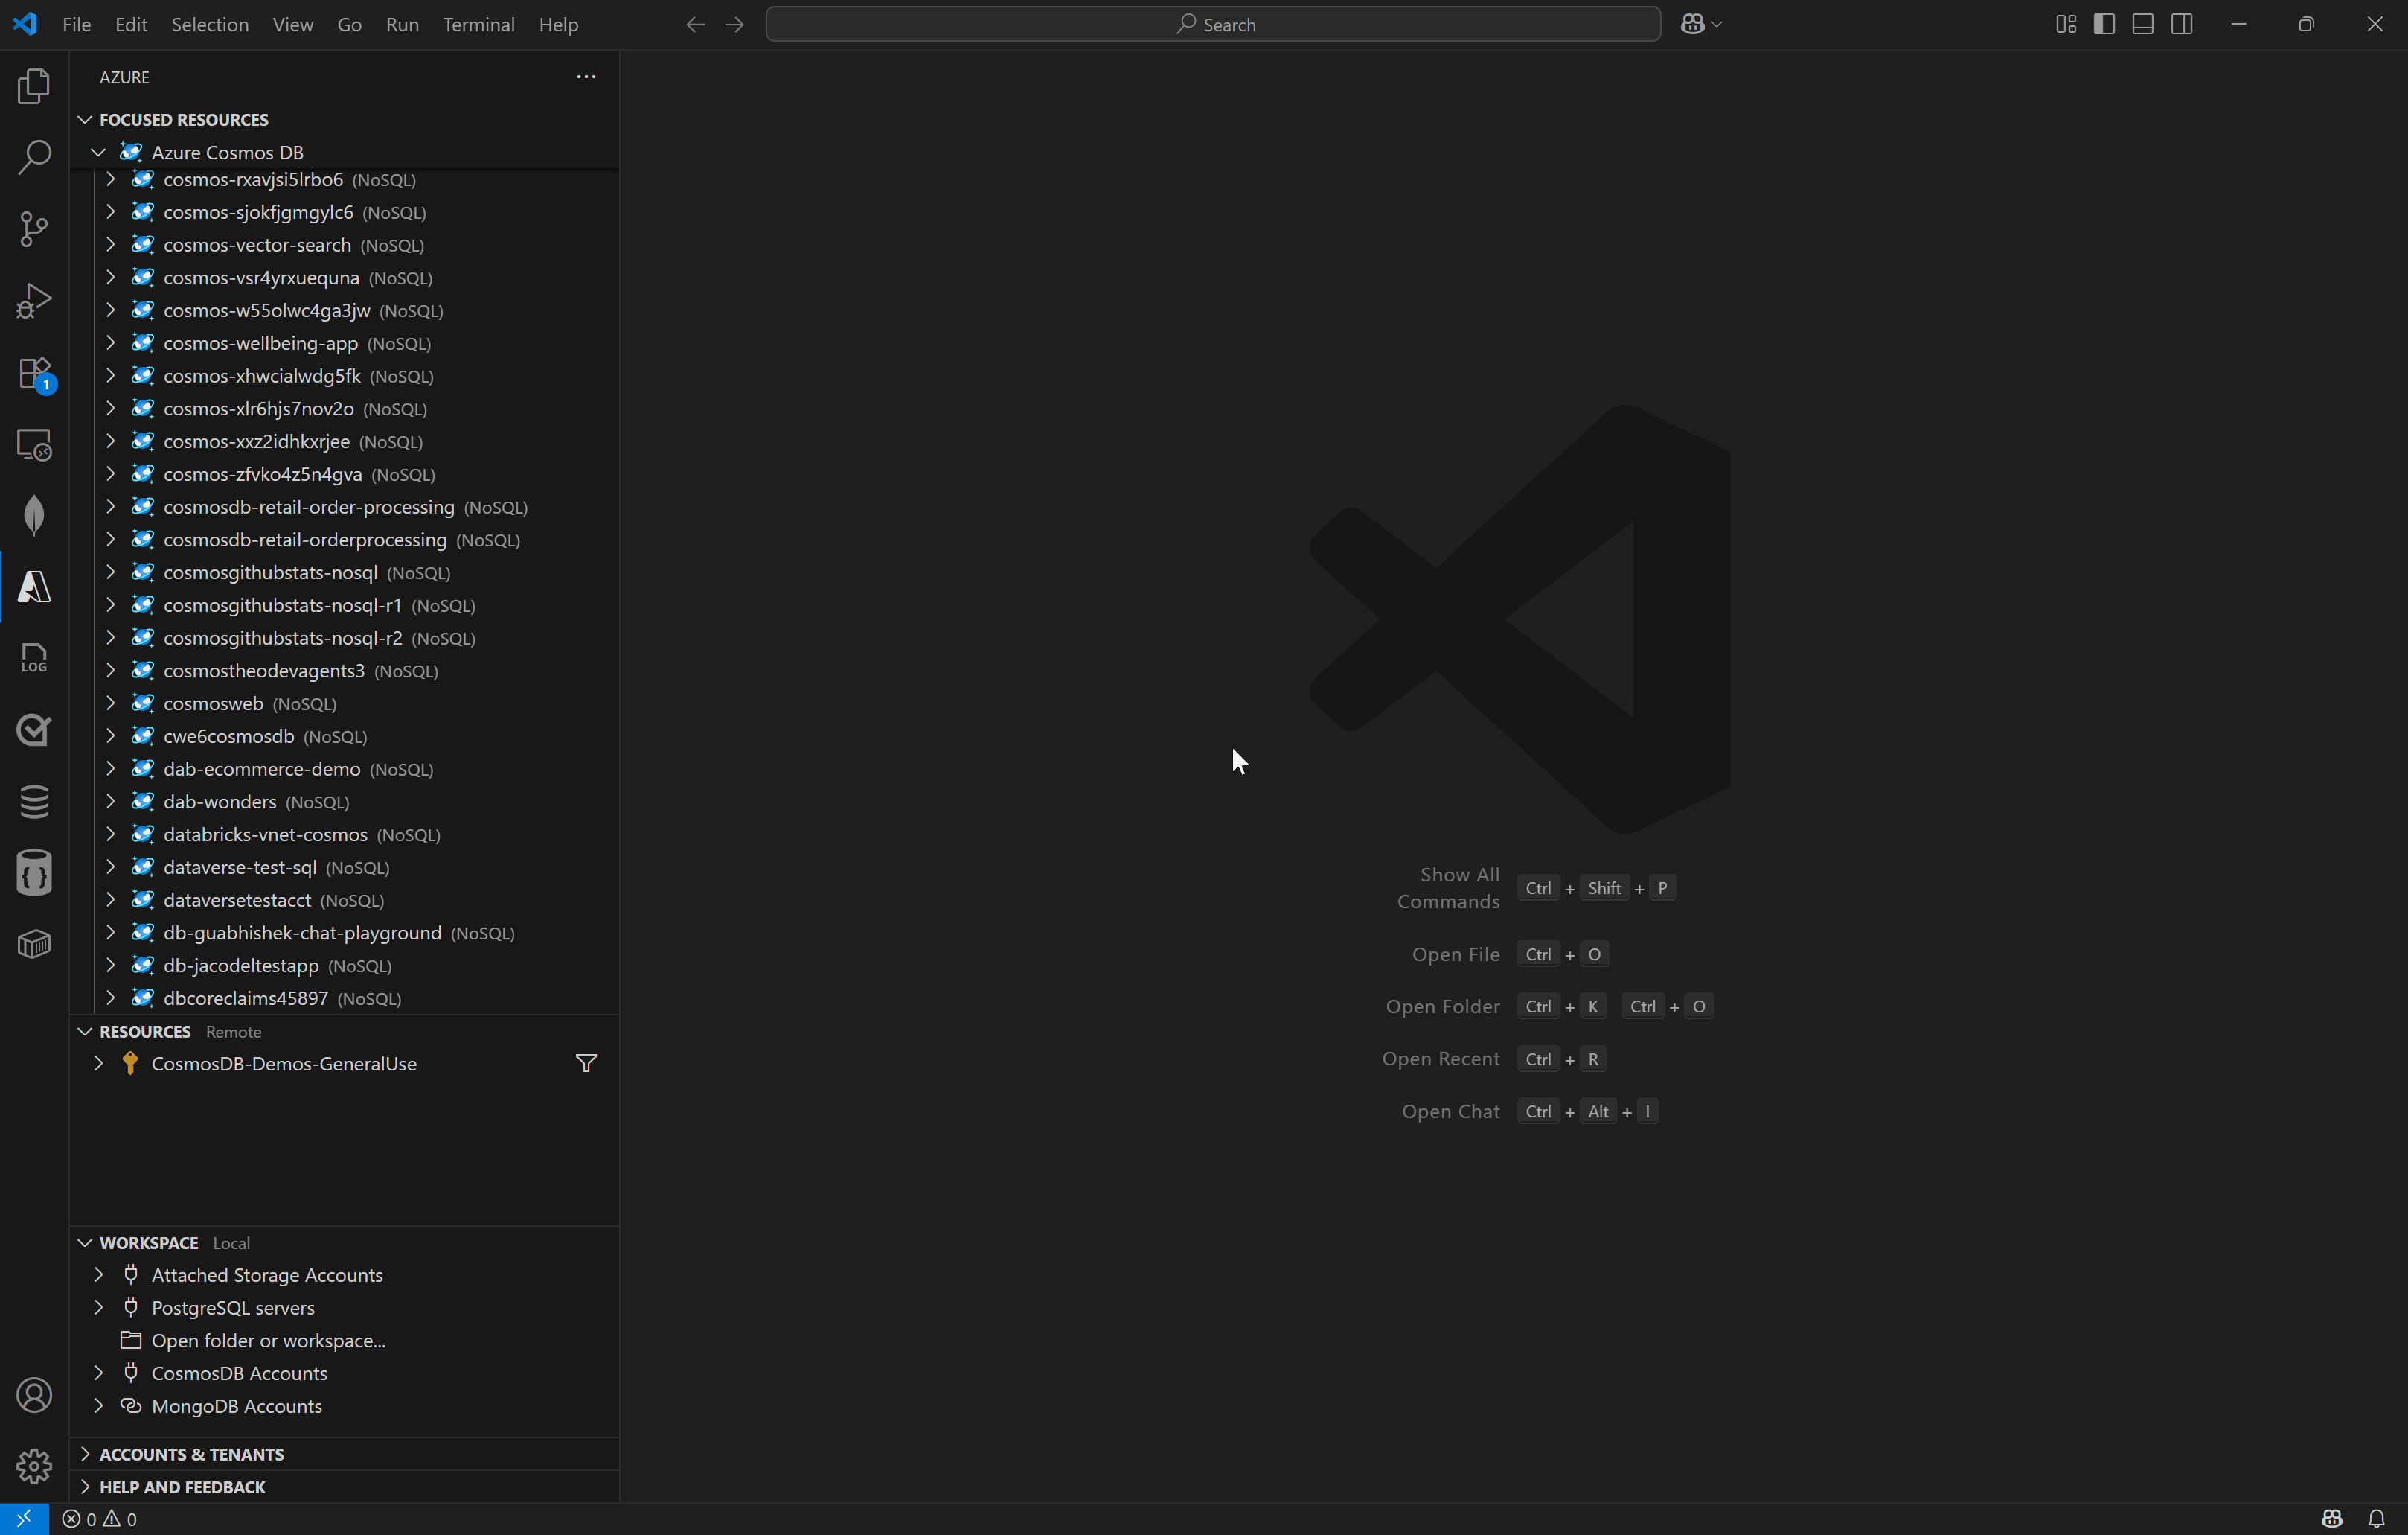Collapse the Workspace section
This screenshot has height=1535, width=2408.
tap(85, 1242)
